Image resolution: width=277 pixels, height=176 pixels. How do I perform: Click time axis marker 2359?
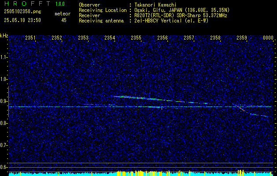click(242, 37)
